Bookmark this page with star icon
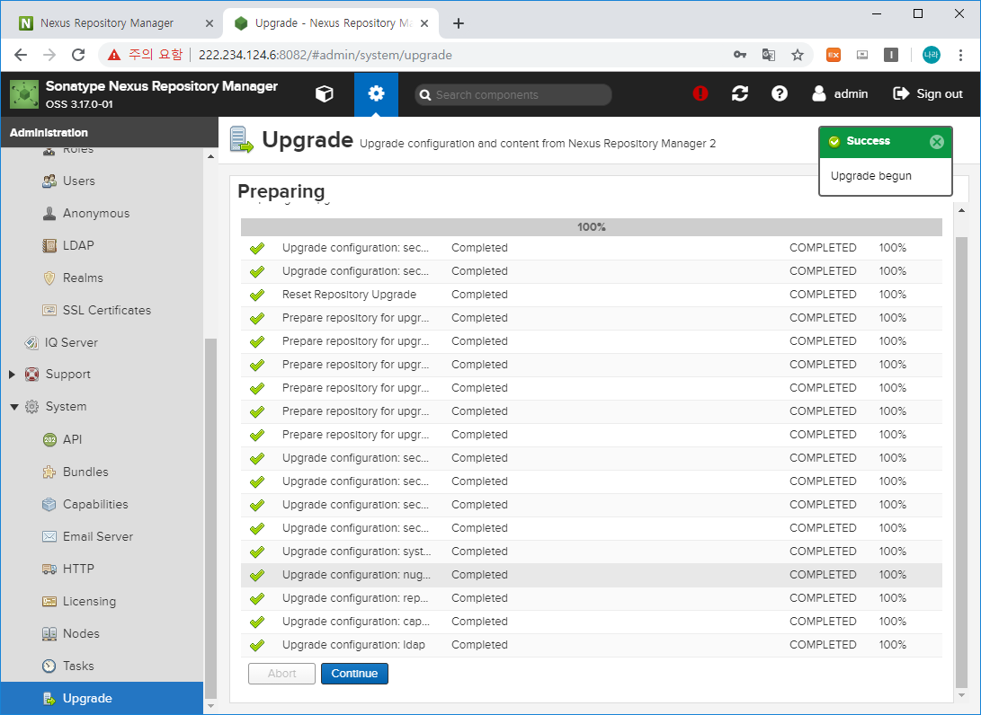Screen dimensions: 981x715 (x=797, y=55)
